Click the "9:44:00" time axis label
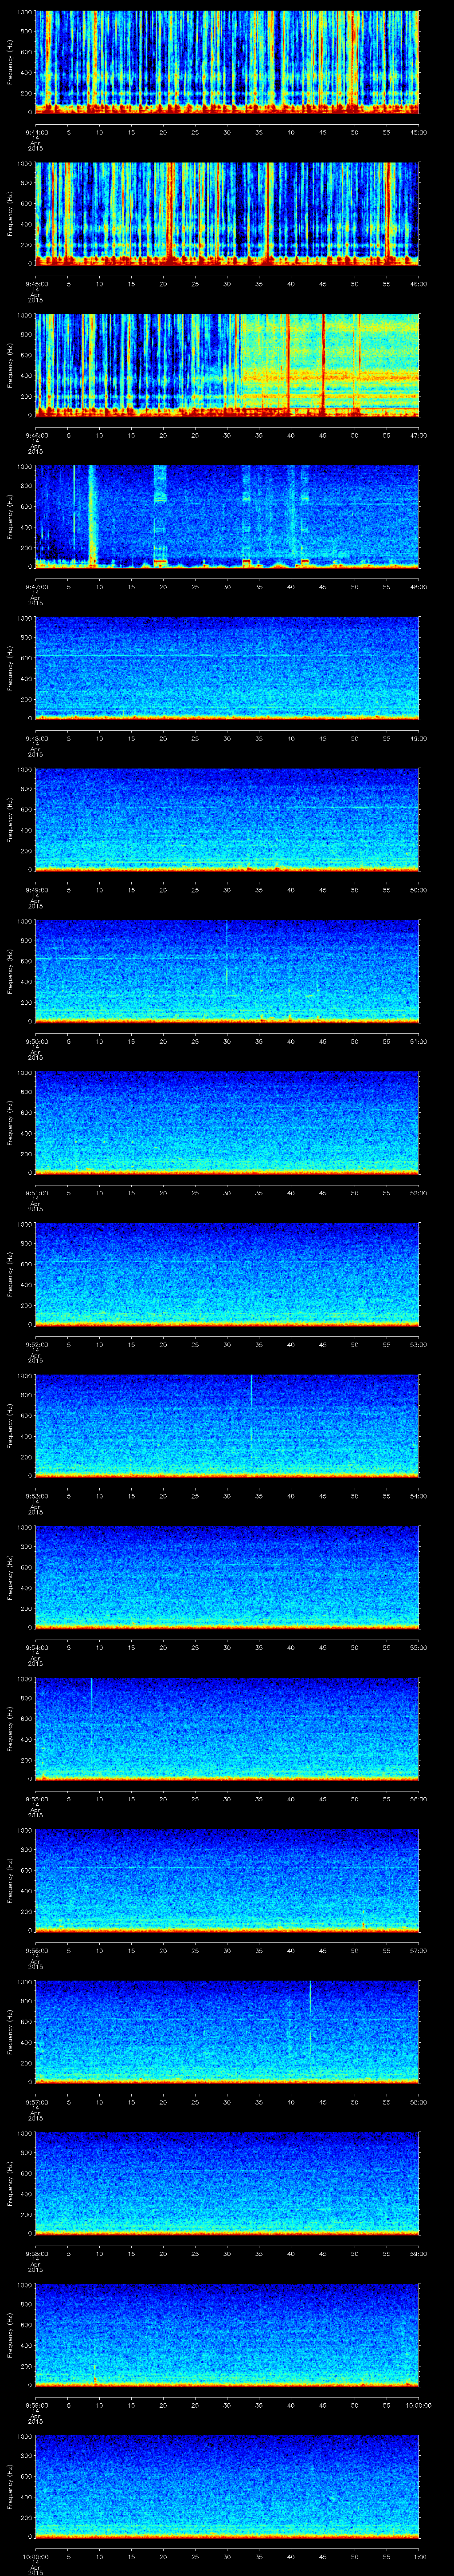The width and height of the screenshot is (454, 2576). coord(37,132)
